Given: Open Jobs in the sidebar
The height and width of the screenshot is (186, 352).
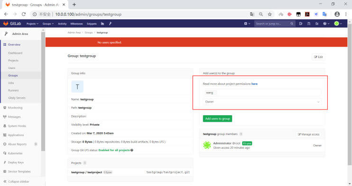Looking at the screenshot, I should tap(11, 83).
